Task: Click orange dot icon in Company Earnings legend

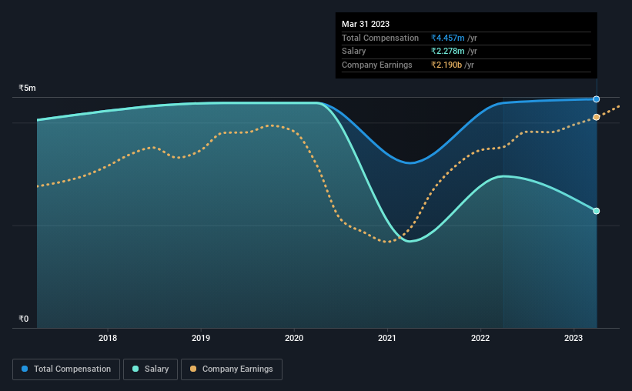Action: pyautogui.click(x=193, y=369)
